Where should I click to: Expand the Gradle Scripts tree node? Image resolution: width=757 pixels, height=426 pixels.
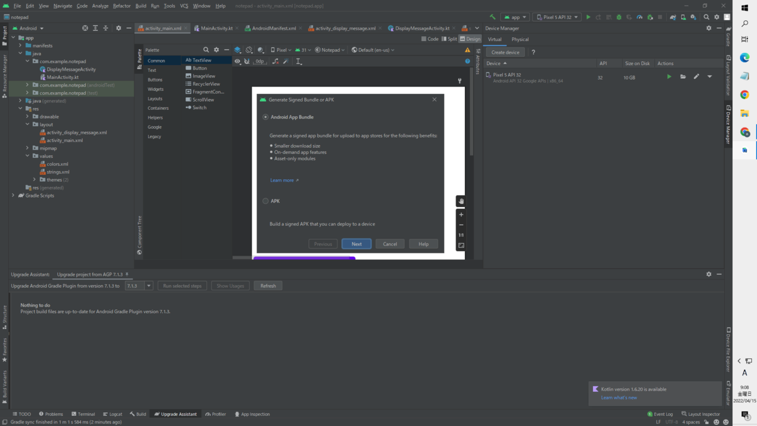[x=13, y=196]
